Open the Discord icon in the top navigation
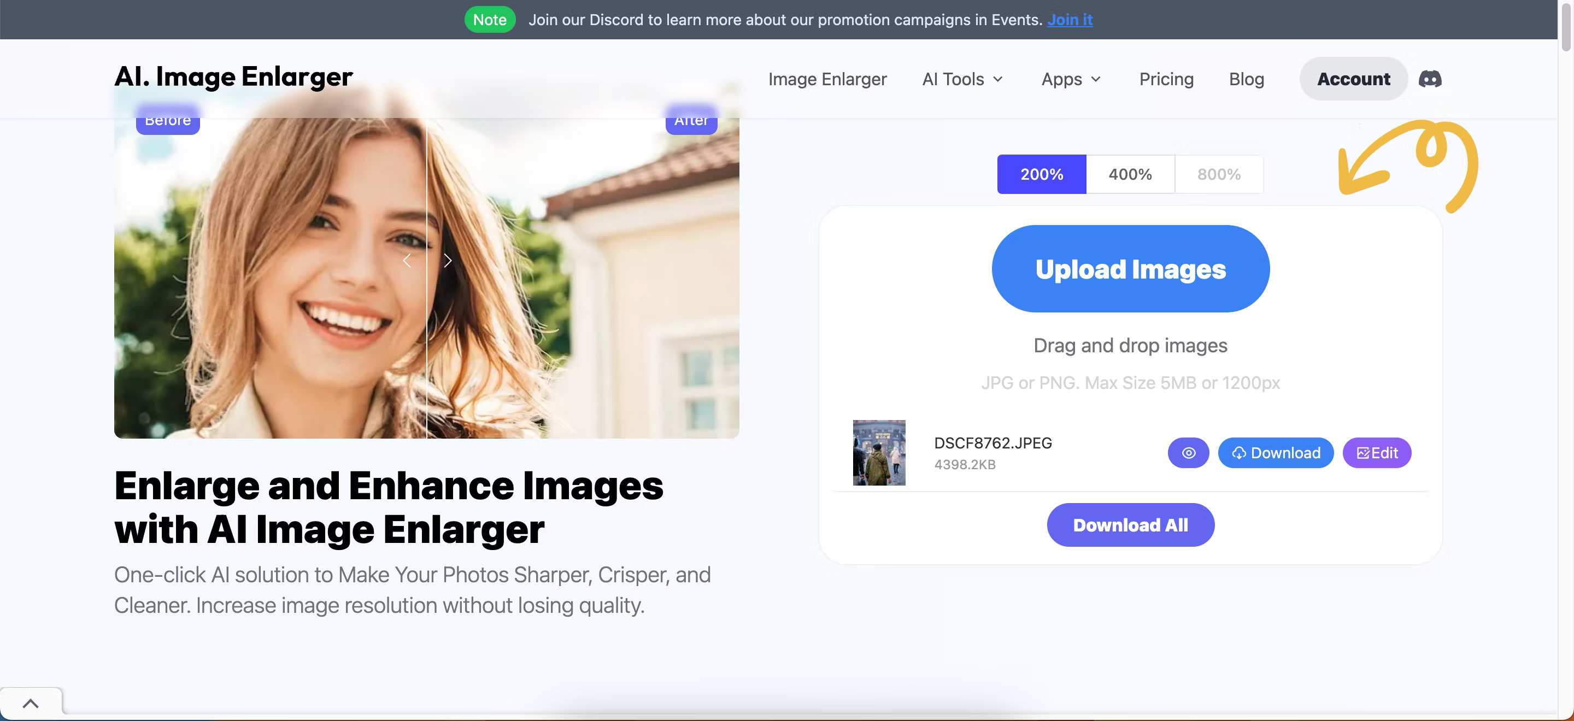Viewport: 1574px width, 721px height. 1430,78
